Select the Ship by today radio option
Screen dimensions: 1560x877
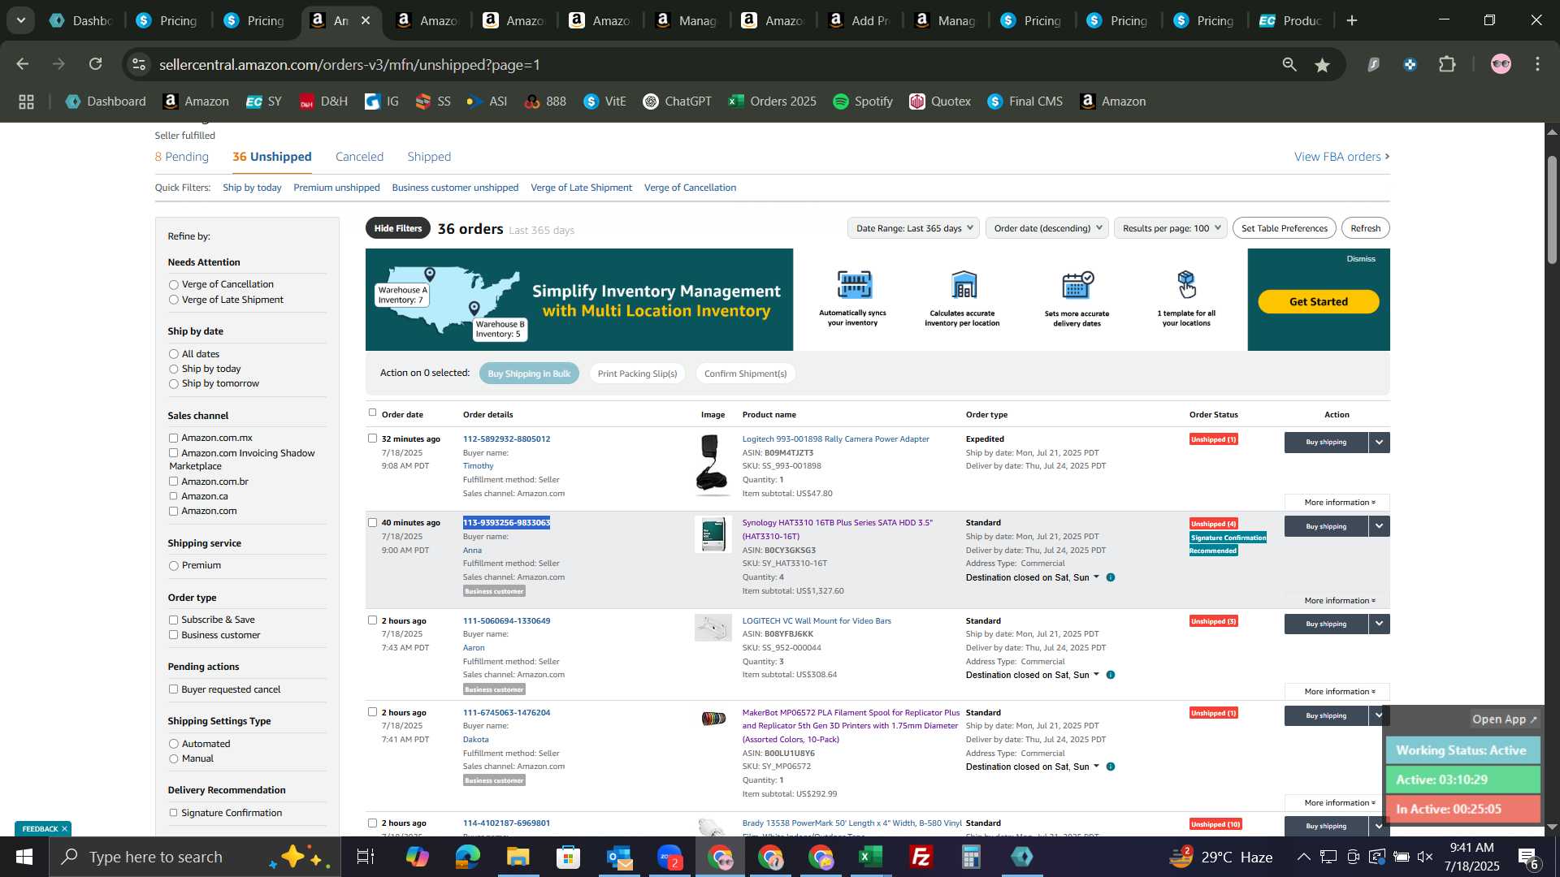pos(173,369)
